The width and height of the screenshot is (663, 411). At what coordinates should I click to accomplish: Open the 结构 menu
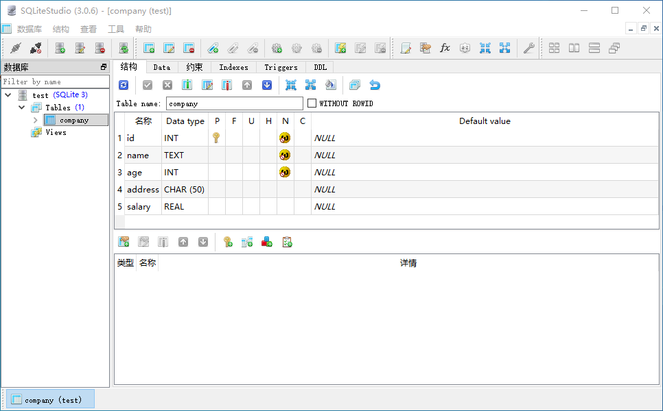pos(61,29)
